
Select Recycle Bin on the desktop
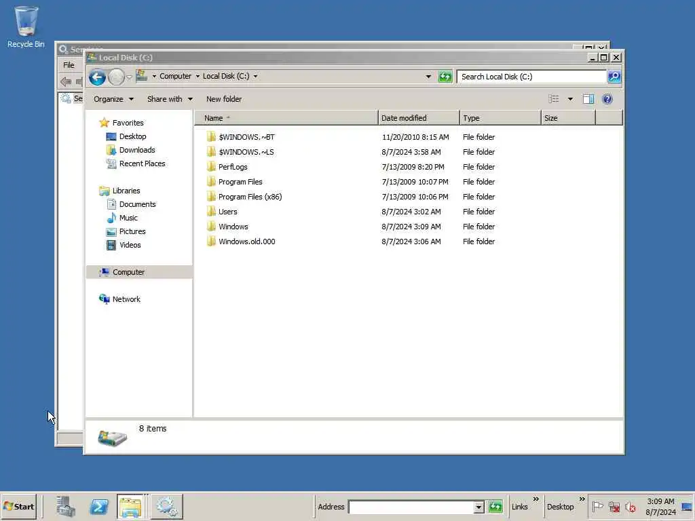[26, 27]
